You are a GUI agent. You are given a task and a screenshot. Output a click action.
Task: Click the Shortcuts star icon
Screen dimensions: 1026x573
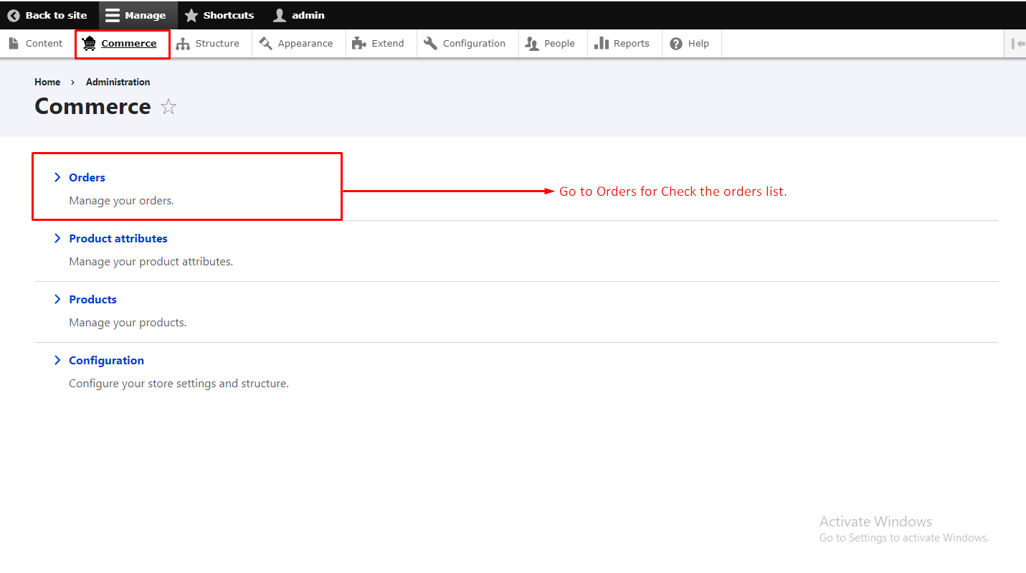(191, 15)
